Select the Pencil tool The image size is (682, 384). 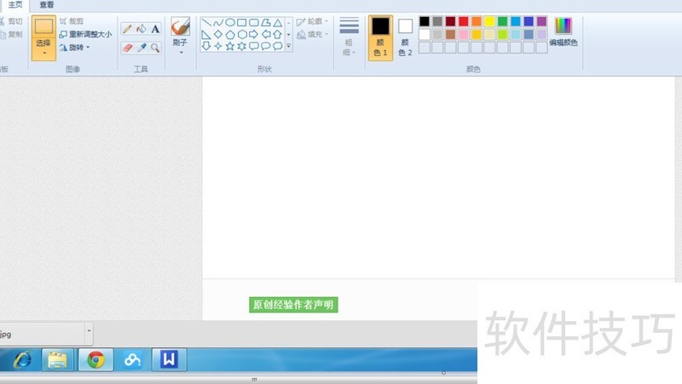pos(127,29)
